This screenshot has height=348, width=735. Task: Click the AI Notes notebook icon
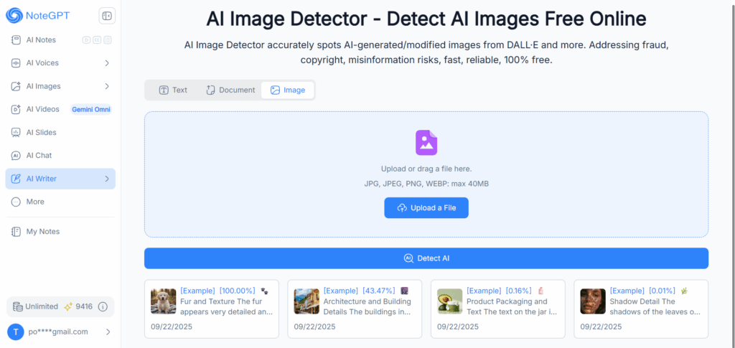click(x=16, y=39)
